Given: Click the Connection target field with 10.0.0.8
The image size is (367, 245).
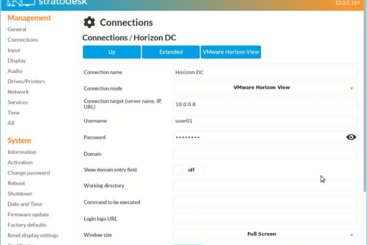Looking at the screenshot, I should point(265,104).
